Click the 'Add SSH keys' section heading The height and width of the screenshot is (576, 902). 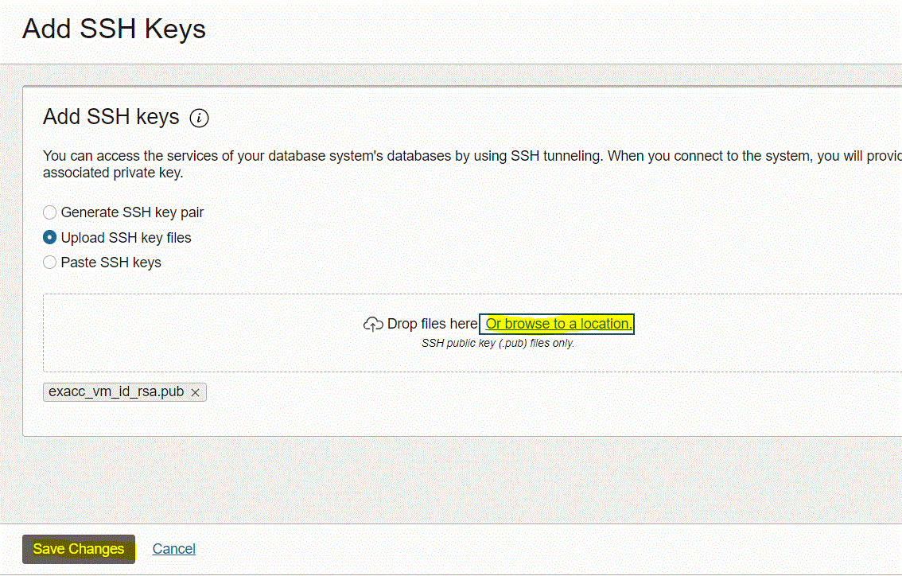click(111, 117)
